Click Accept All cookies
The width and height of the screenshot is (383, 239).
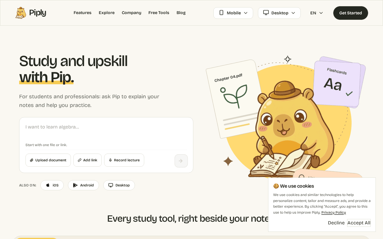pyautogui.click(x=359, y=223)
